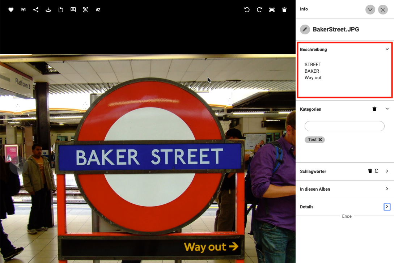The height and width of the screenshot is (263, 394).
Task: Toggle the eye visibility icon in toolbar
Action: point(24,10)
